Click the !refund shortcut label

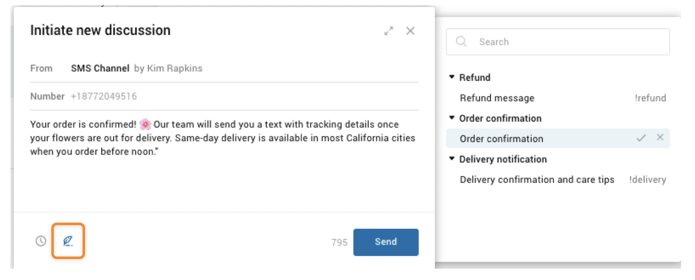650,98
